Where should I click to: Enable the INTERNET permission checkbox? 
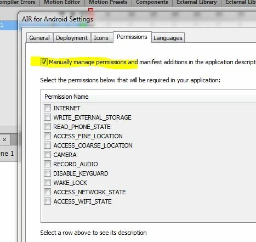(x=47, y=108)
